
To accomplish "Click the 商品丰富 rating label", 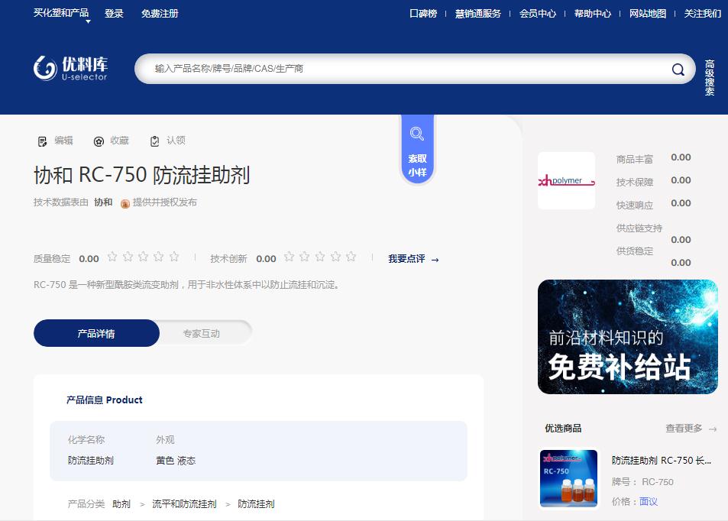I will tap(635, 159).
